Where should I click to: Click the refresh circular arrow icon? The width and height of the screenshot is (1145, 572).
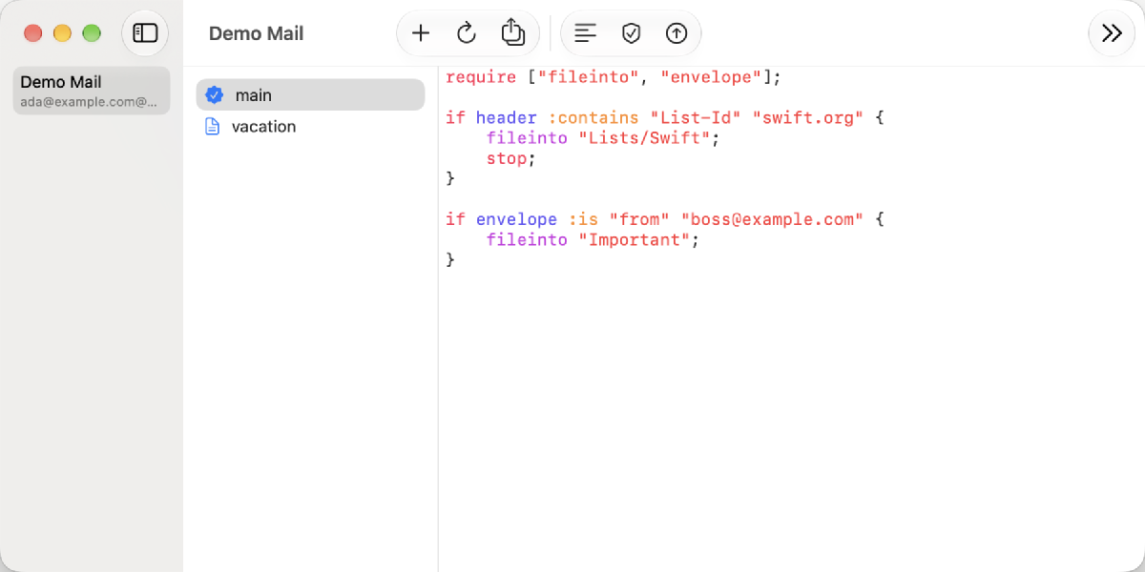pyautogui.click(x=467, y=33)
